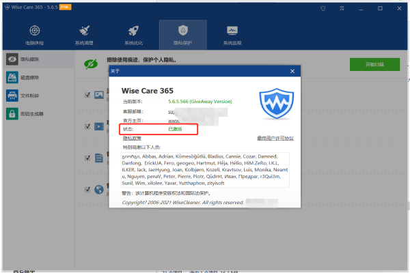Screen dimensions: 410x273
Task: Open the 最终用户许可协议 EULA link
Action: (x=275, y=138)
